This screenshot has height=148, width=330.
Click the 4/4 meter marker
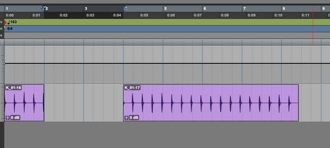(x=10, y=29)
